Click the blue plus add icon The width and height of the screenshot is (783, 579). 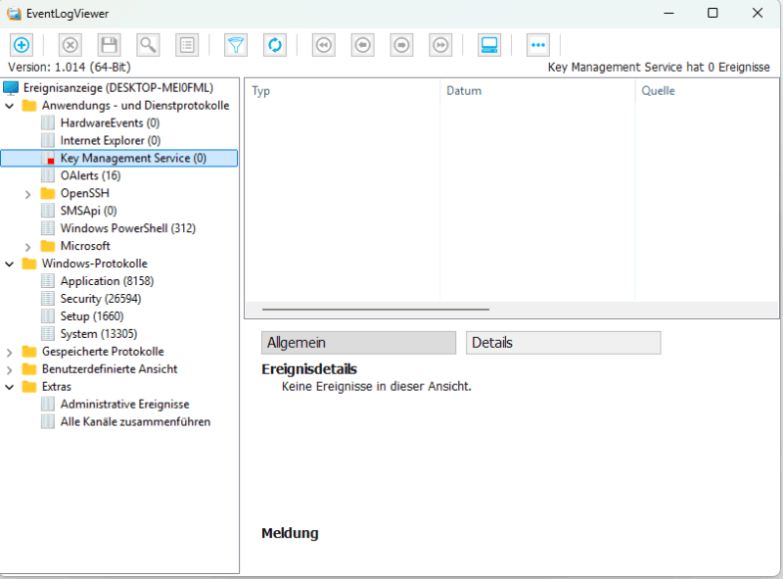coord(21,44)
